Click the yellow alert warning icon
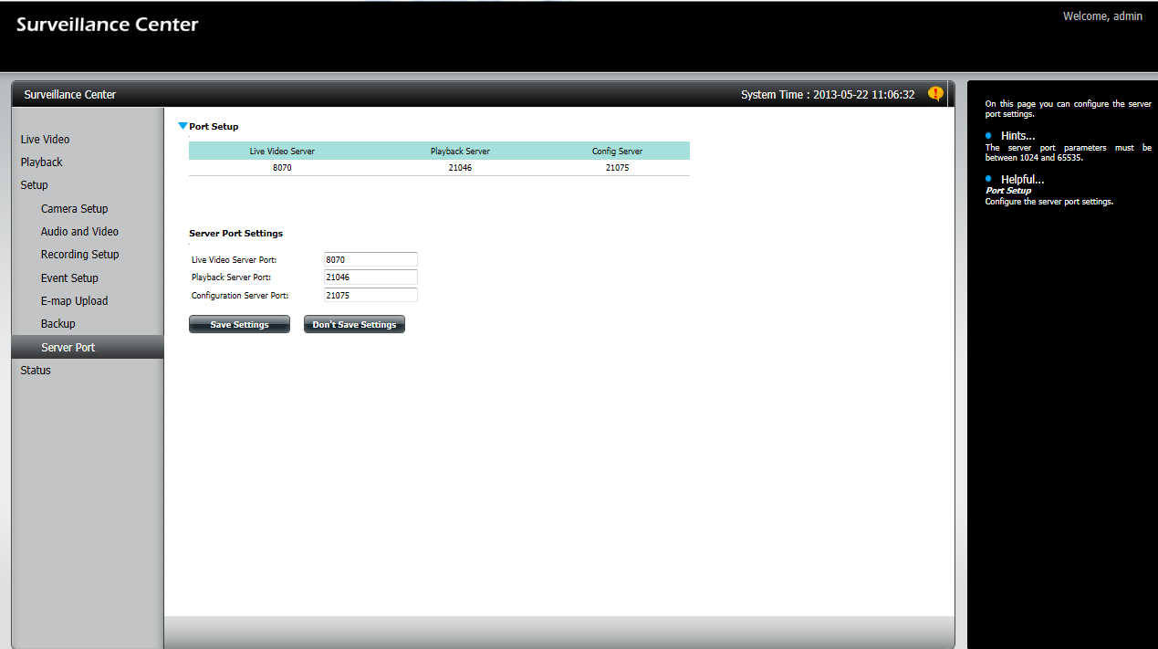Viewport: 1158px width, 649px height. tap(935, 93)
